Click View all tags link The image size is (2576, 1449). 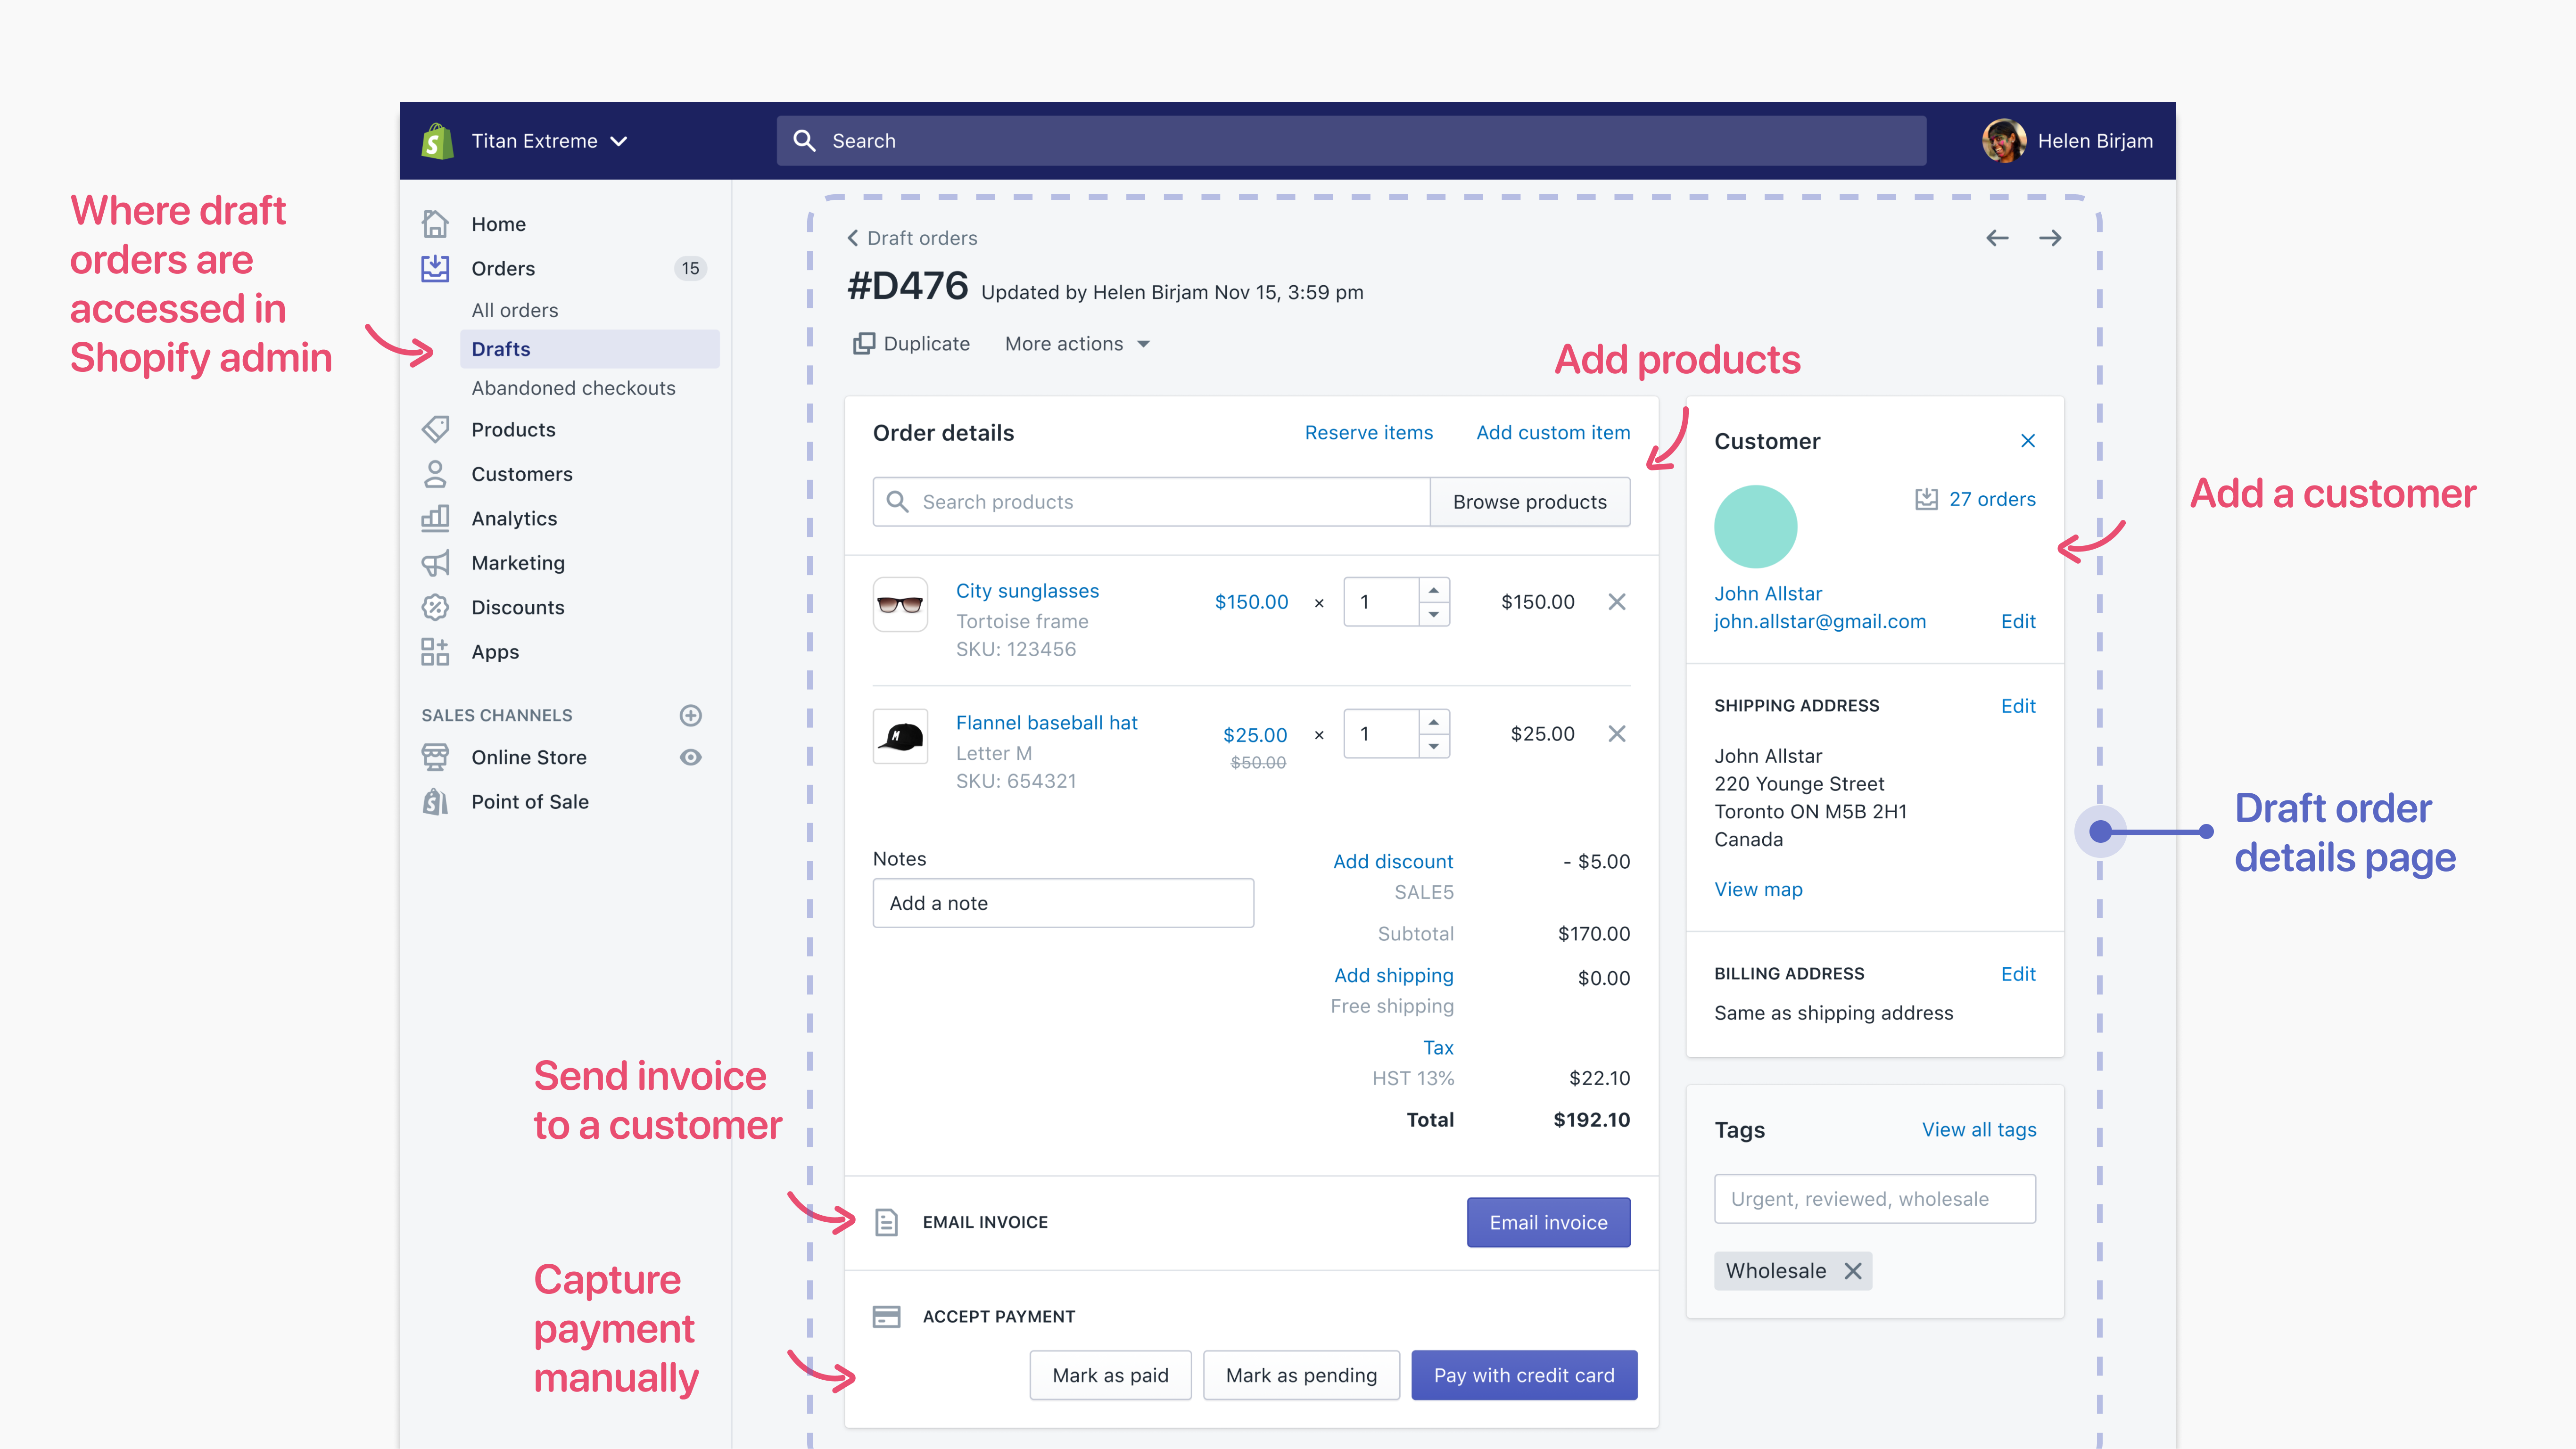coord(1979,1129)
